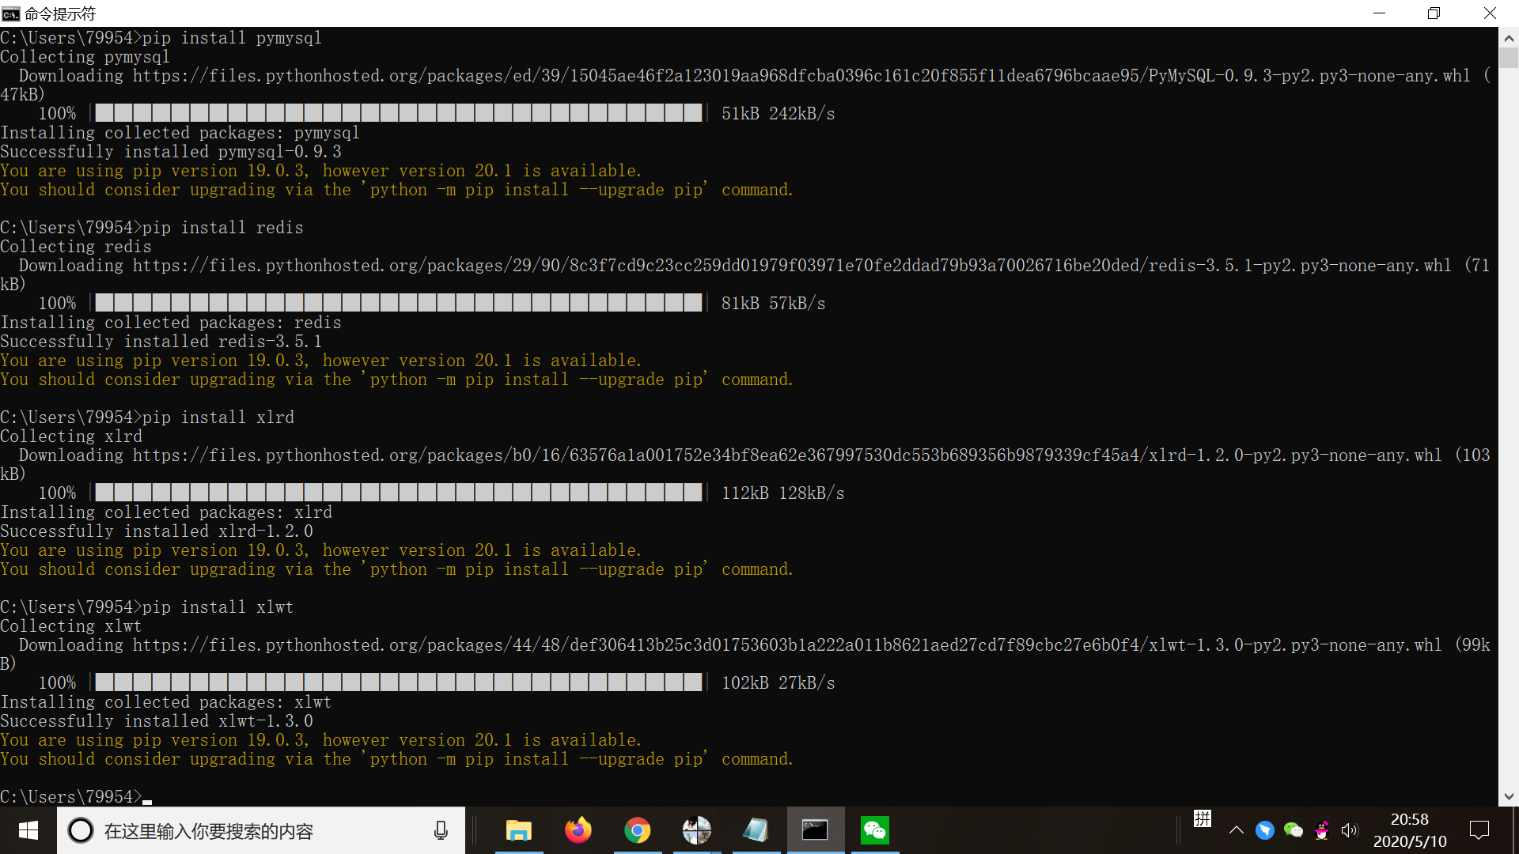This screenshot has width=1519, height=854.
Task: Open WeChat from taskbar
Action: [x=875, y=830]
